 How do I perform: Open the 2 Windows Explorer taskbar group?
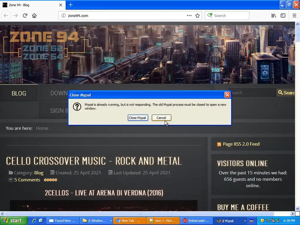96,221
